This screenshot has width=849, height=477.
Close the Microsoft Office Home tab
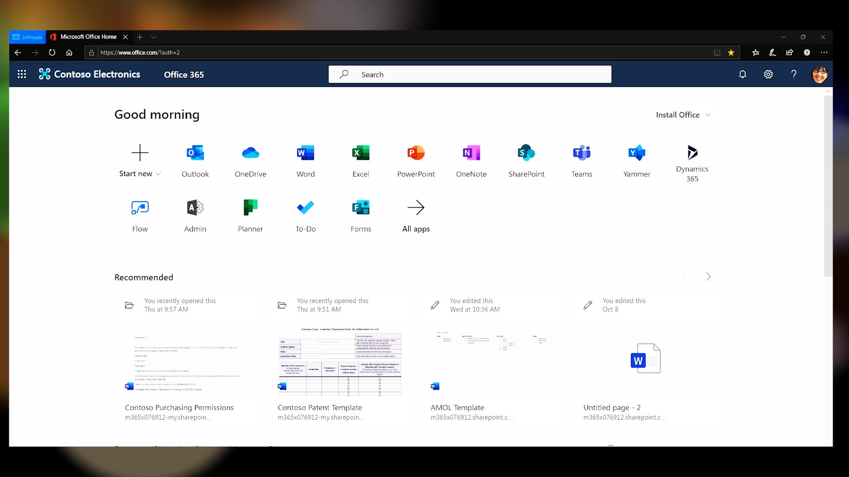coord(126,37)
